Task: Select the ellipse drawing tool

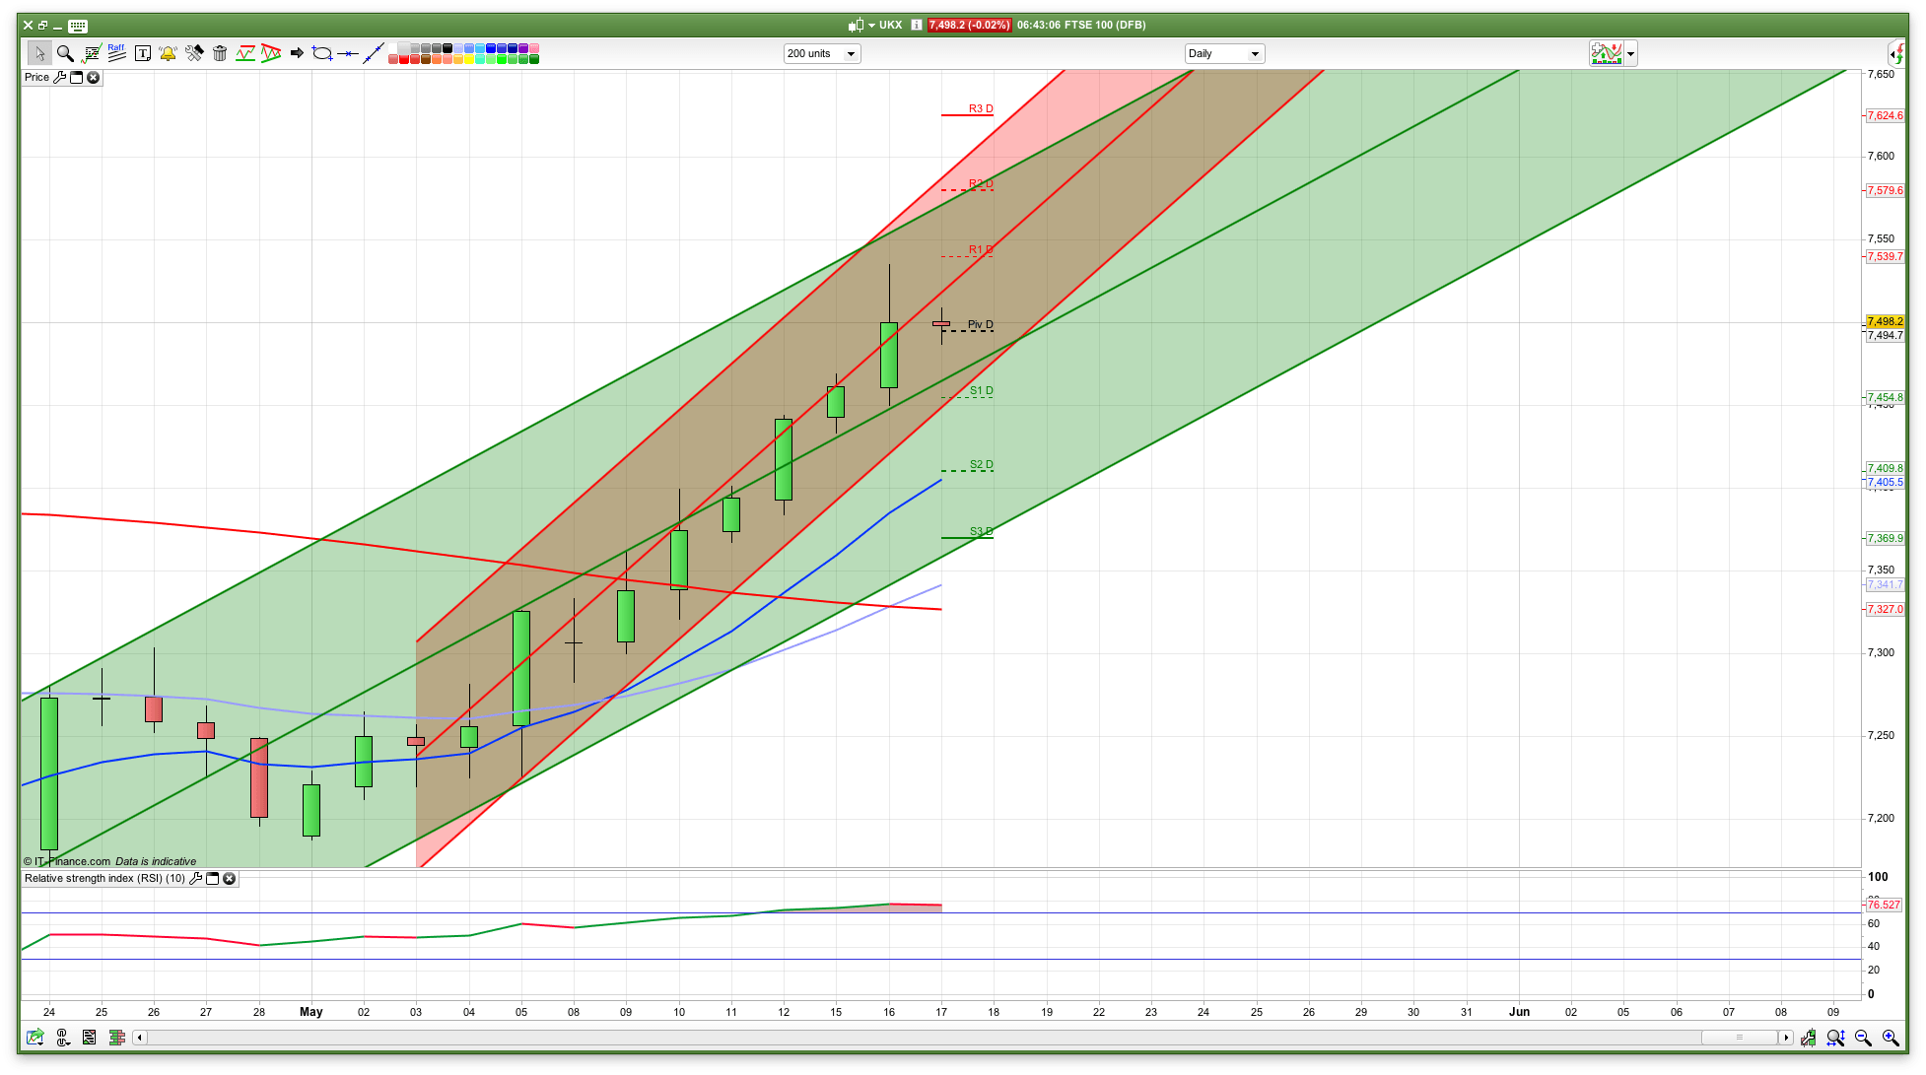Action: (321, 53)
